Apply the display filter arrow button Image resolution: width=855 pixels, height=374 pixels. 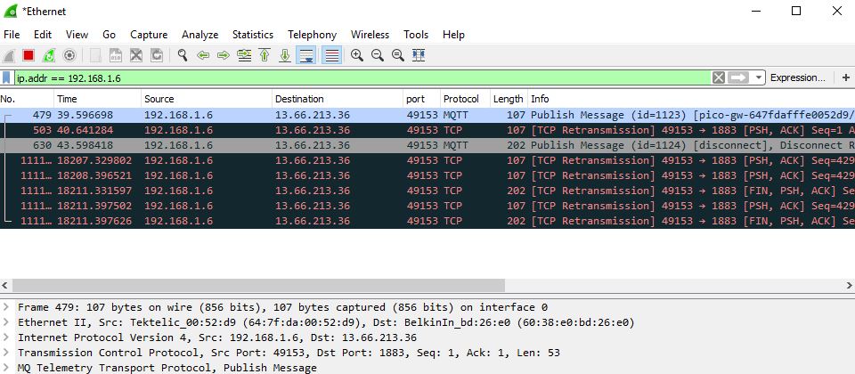pos(738,78)
